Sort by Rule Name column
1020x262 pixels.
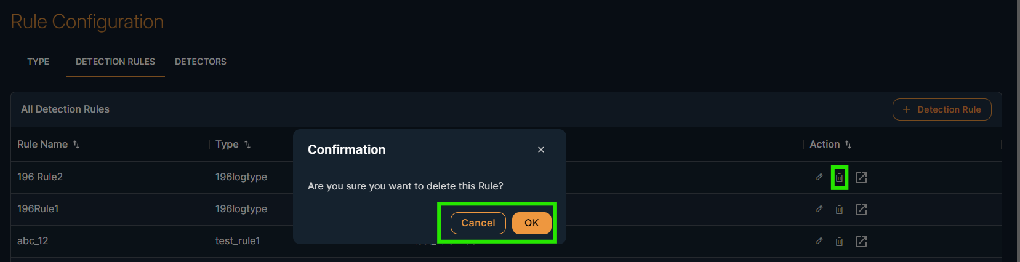click(x=76, y=145)
